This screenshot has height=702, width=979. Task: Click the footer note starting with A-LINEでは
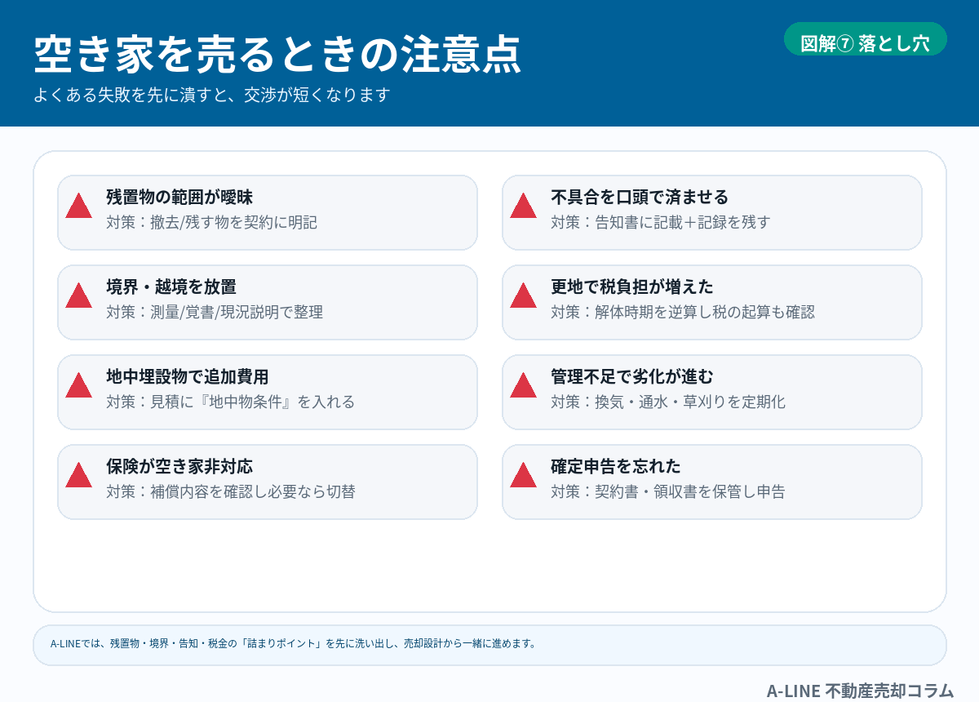[x=294, y=643]
